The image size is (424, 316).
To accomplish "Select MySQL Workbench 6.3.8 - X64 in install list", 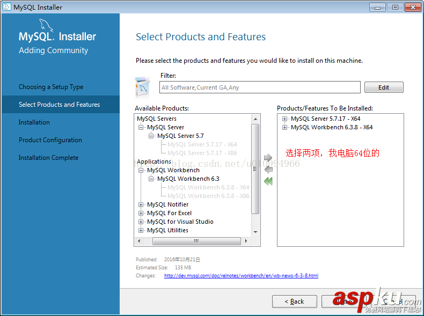I will pyautogui.click(x=332, y=127).
